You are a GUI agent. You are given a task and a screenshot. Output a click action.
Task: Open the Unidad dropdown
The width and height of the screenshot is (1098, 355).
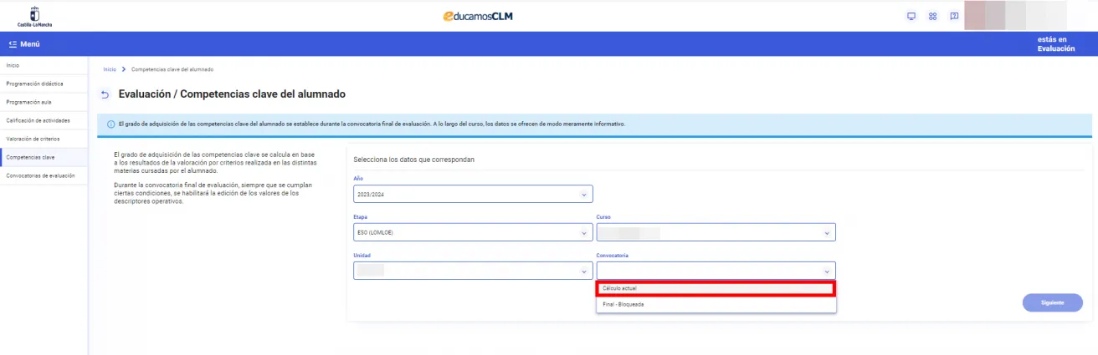coord(473,271)
